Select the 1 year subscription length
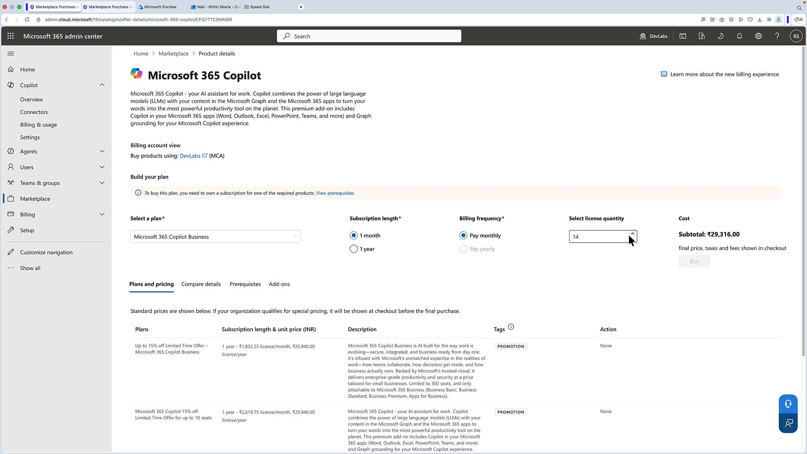Viewport: 807px width, 454px height. point(353,249)
